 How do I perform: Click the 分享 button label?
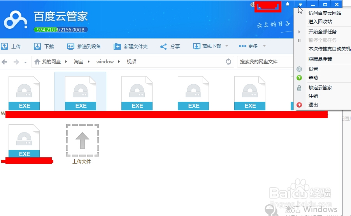coord(175,47)
